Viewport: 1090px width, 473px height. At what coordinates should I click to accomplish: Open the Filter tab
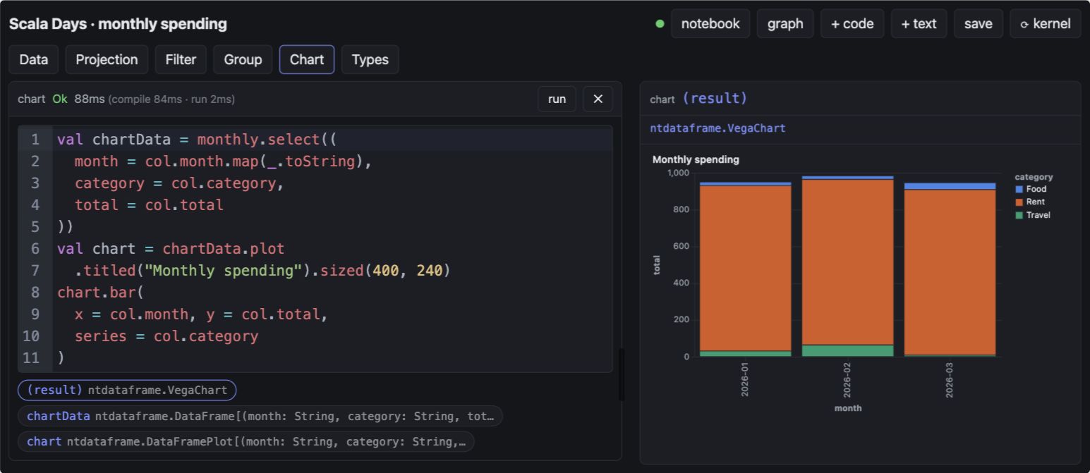click(181, 59)
